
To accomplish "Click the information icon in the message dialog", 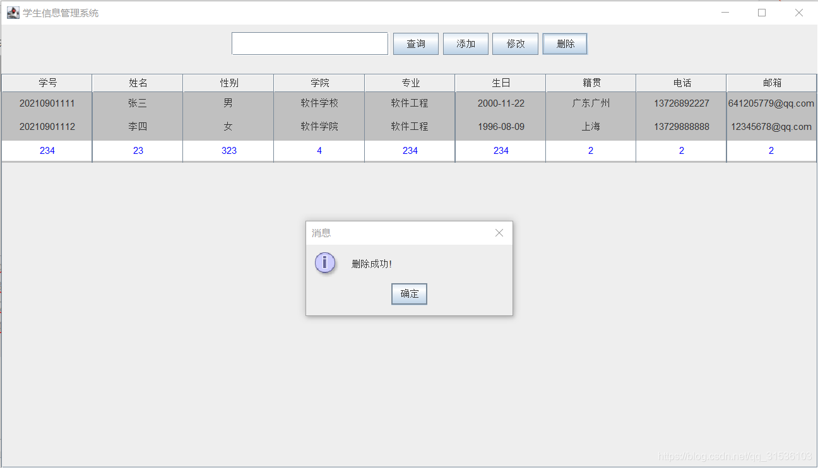I will [324, 262].
